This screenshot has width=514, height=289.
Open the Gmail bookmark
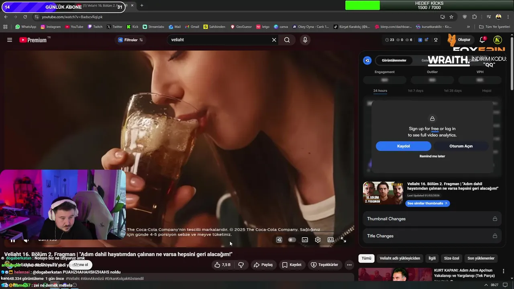[x=192, y=27]
